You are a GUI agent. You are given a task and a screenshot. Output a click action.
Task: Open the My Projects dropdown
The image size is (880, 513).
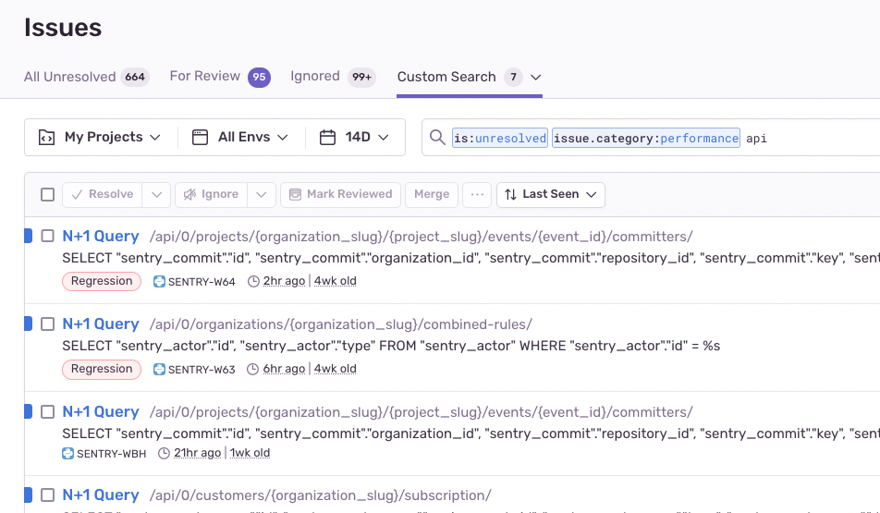coord(100,137)
